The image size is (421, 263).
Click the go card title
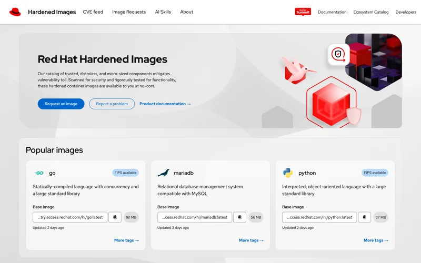[52, 173]
